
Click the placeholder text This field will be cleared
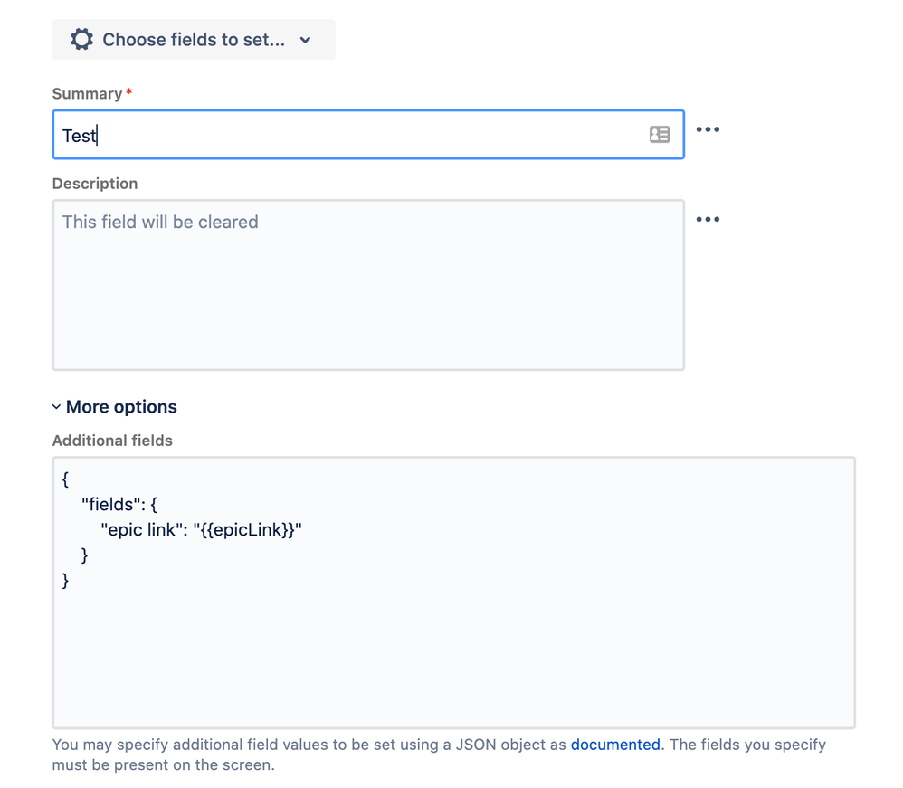pos(160,222)
